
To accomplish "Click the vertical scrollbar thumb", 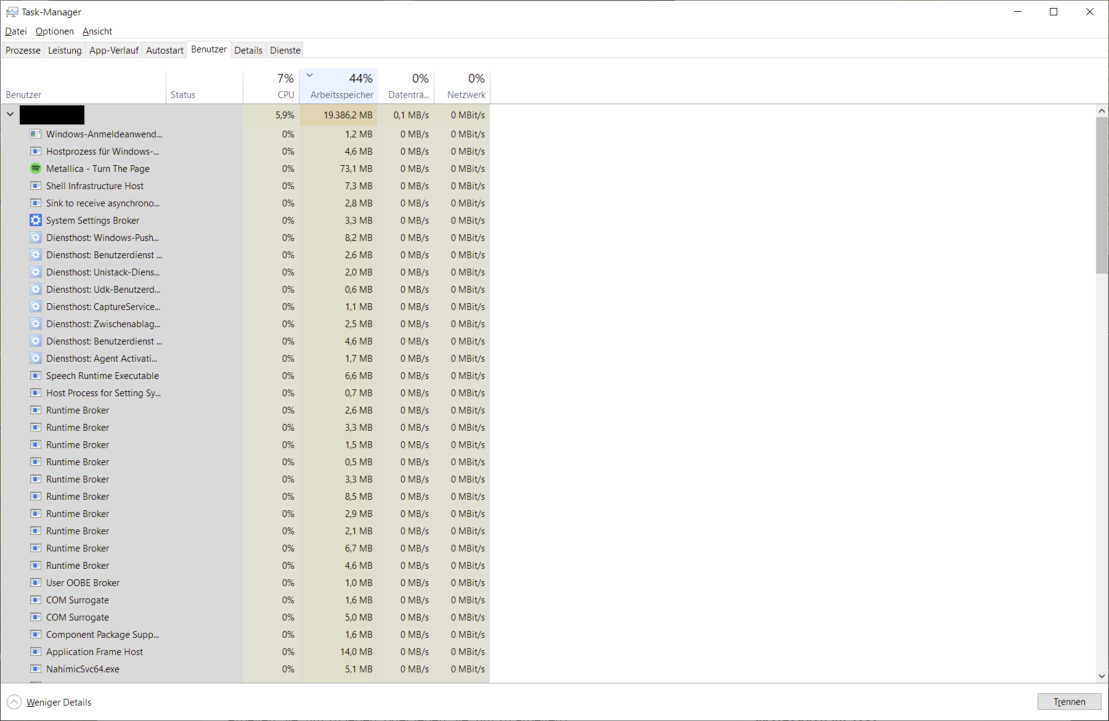I will pos(1102,195).
